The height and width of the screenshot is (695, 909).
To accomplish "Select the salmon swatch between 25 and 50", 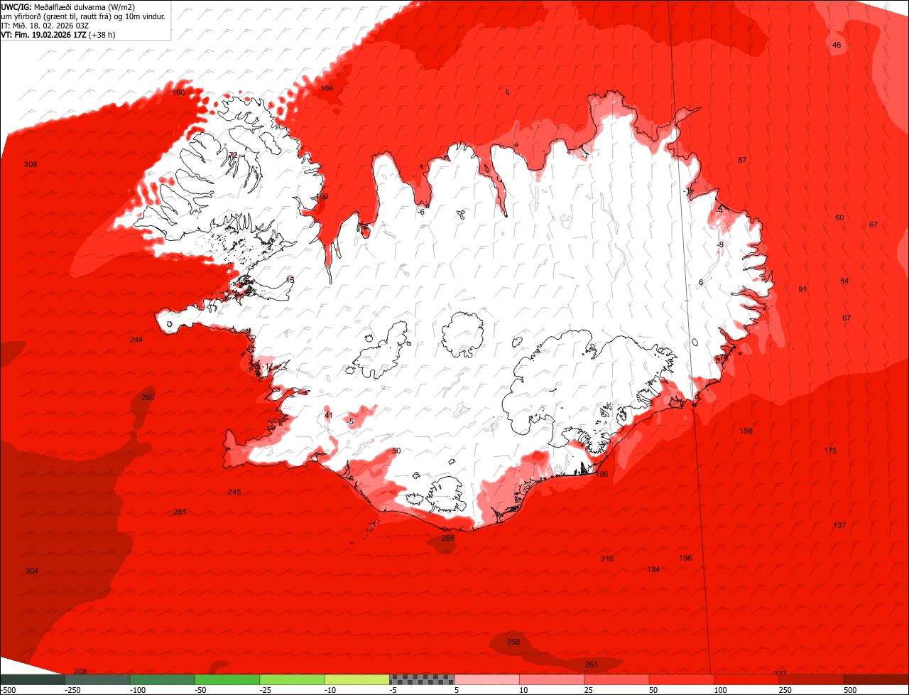I will click(616, 679).
